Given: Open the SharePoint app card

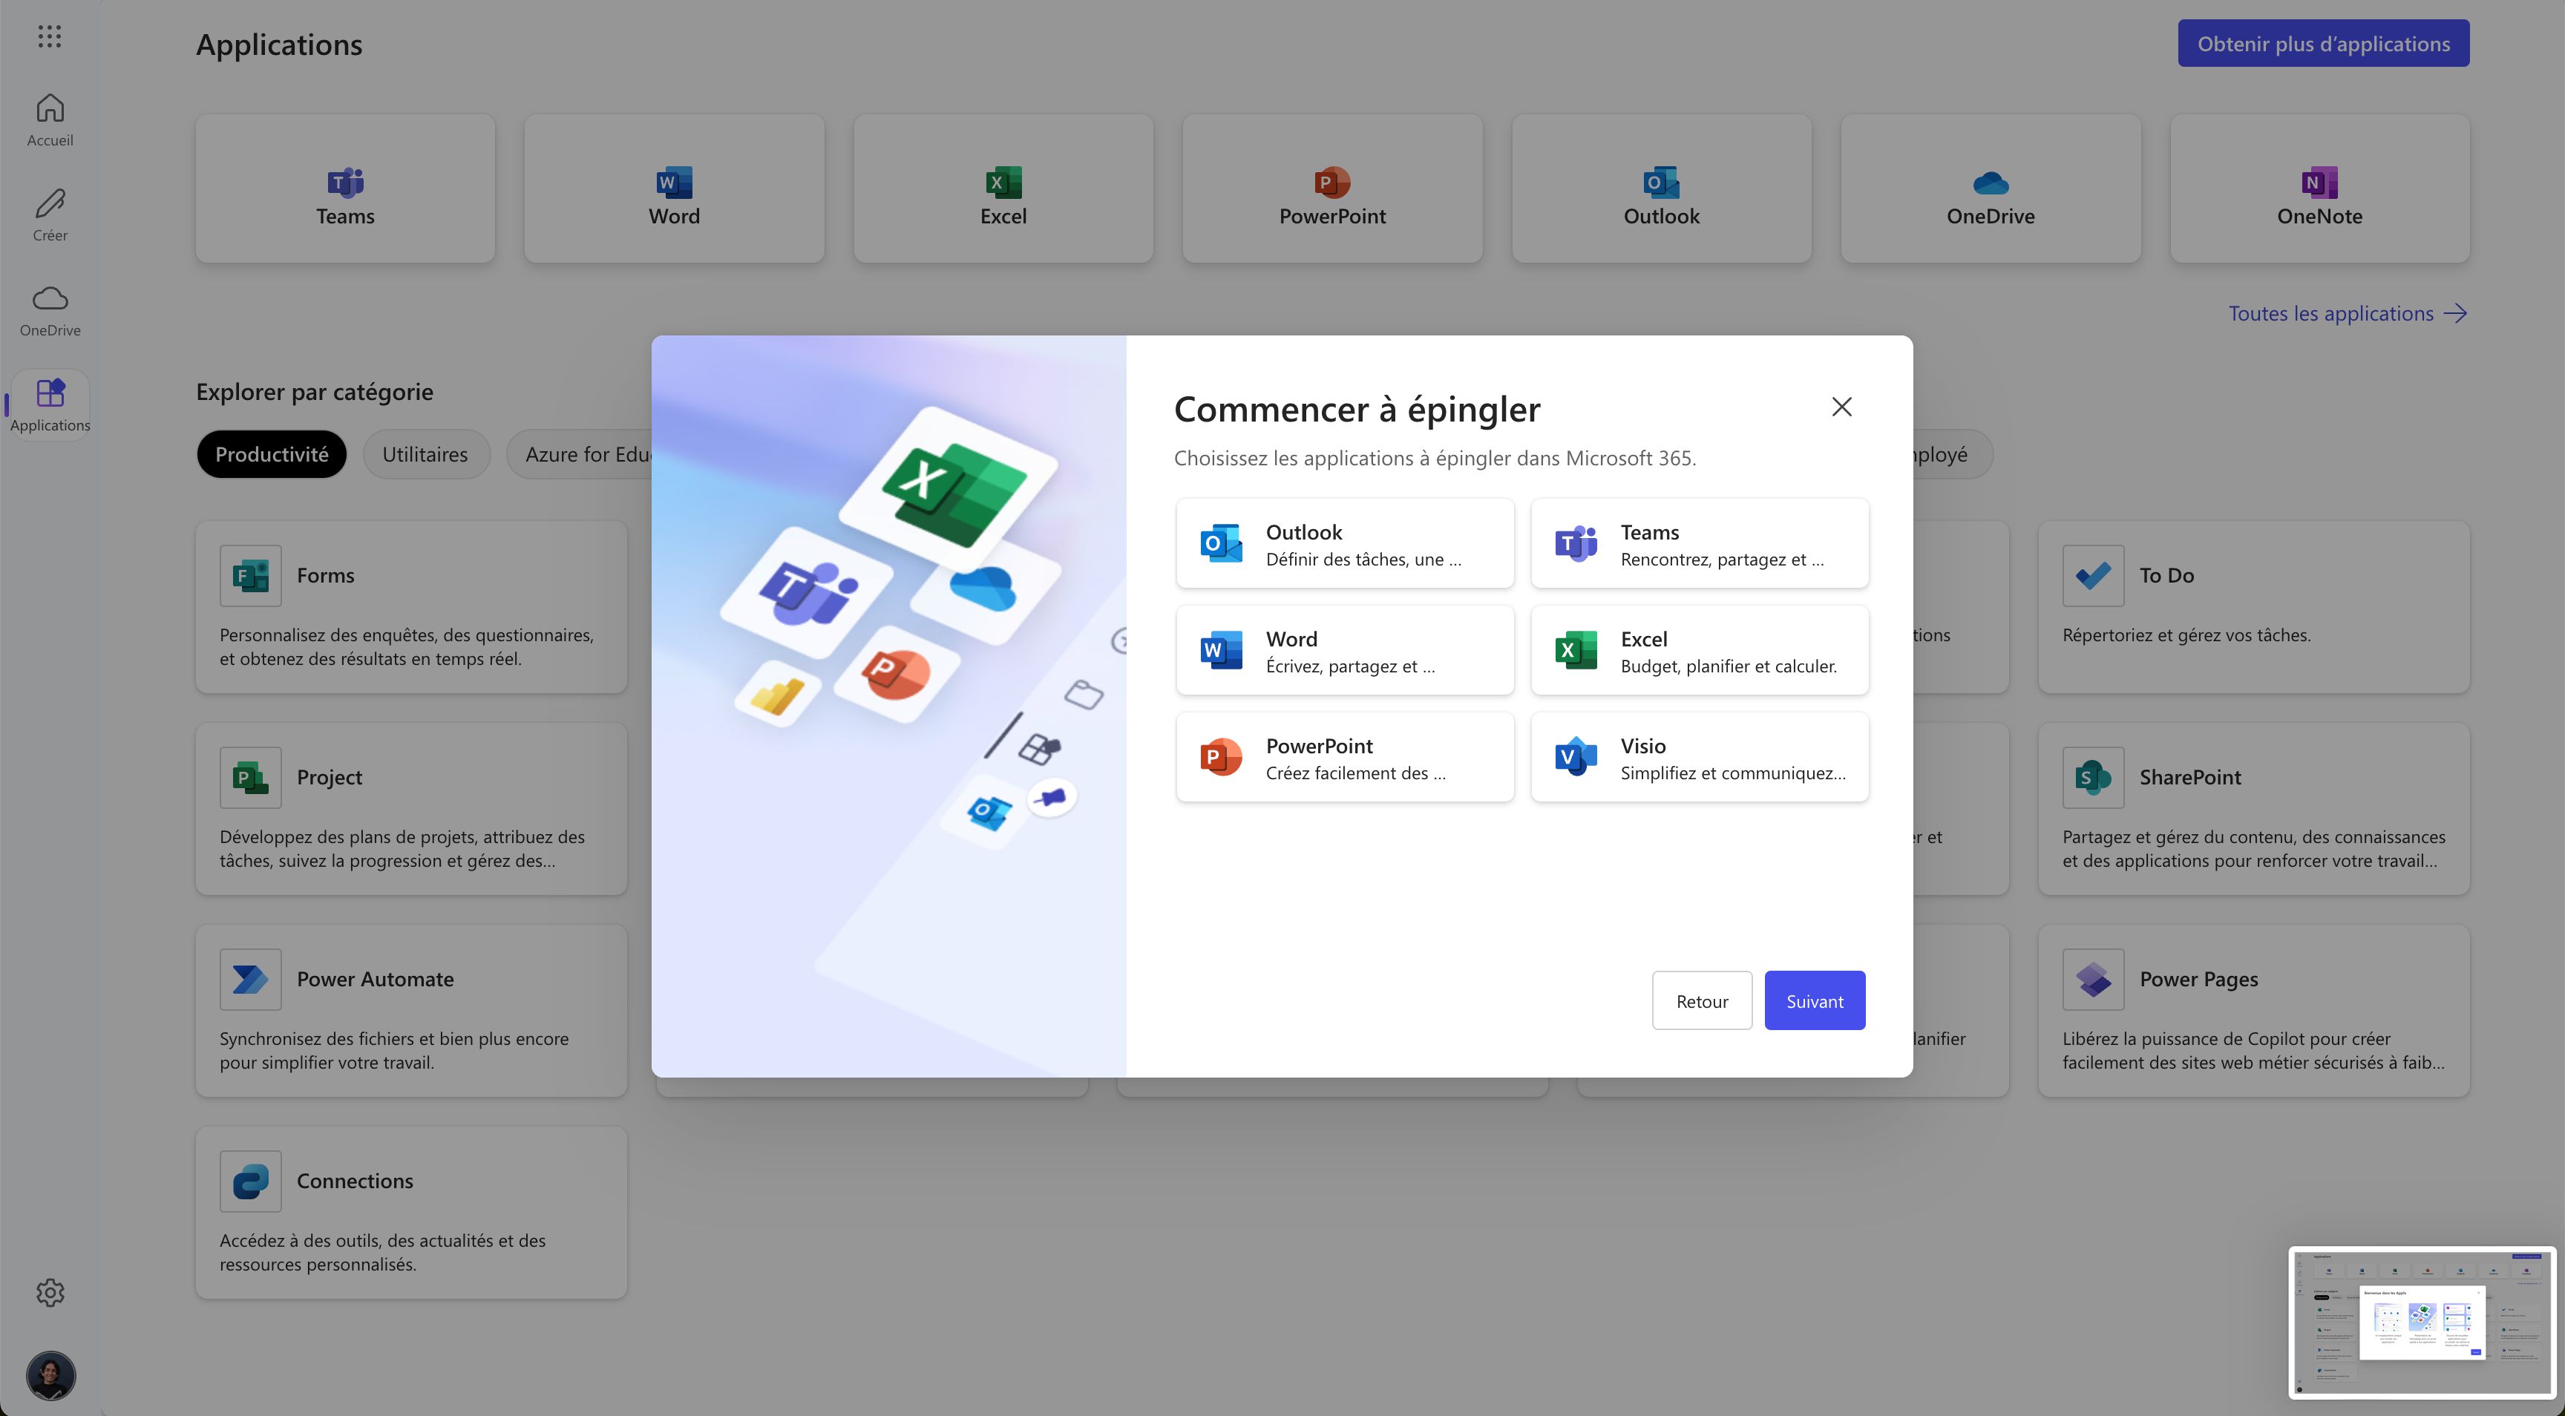Looking at the screenshot, I should point(2253,810).
